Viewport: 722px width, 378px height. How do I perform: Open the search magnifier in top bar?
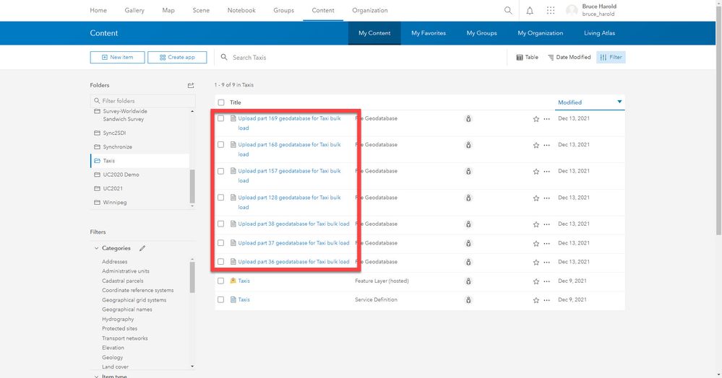click(508, 10)
